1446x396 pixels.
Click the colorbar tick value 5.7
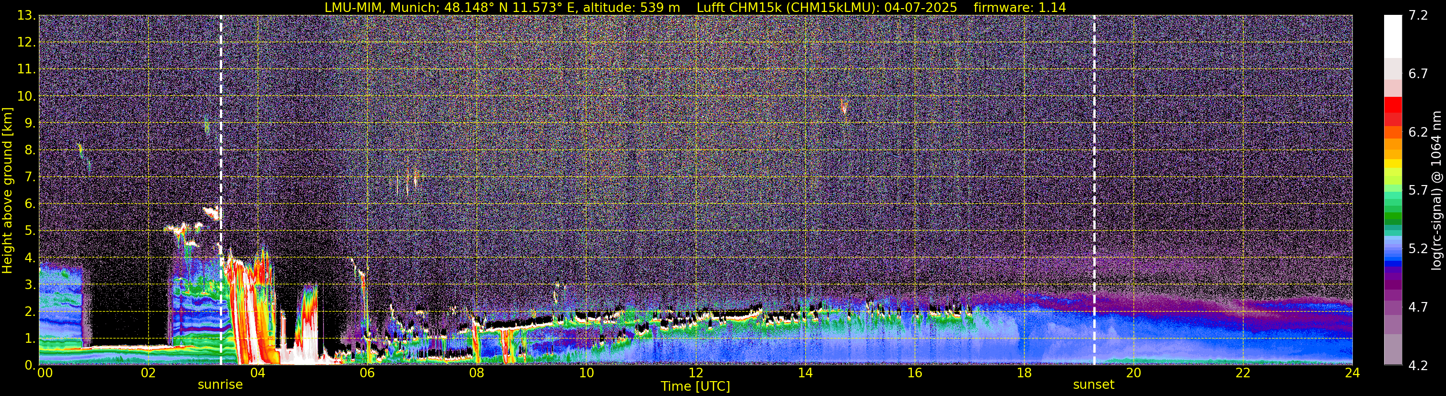pyautogui.click(x=1418, y=190)
